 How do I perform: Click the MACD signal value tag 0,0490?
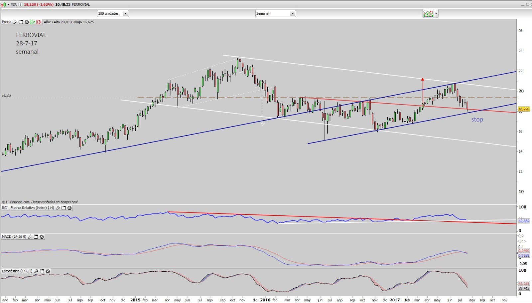click(524, 251)
